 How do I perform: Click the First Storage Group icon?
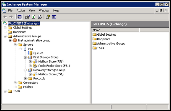30,57
